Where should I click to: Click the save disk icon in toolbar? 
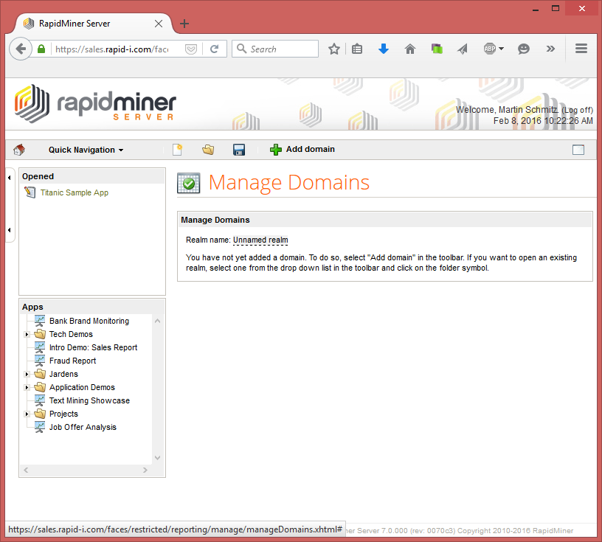pyautogui.click(x=239, y=150)
